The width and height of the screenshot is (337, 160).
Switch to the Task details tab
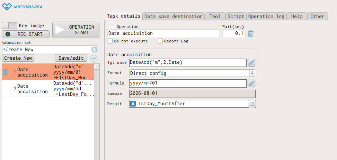(x=124, y=16)
